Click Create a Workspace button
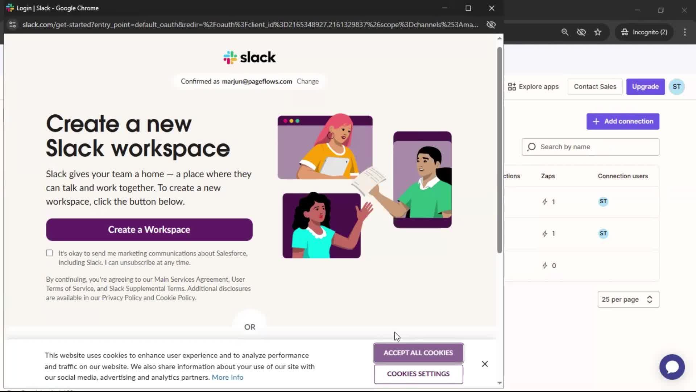The height and width of the screenshot is (392, 696). 149,230
